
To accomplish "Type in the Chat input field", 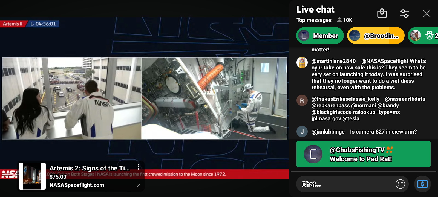I will [345, 184].
